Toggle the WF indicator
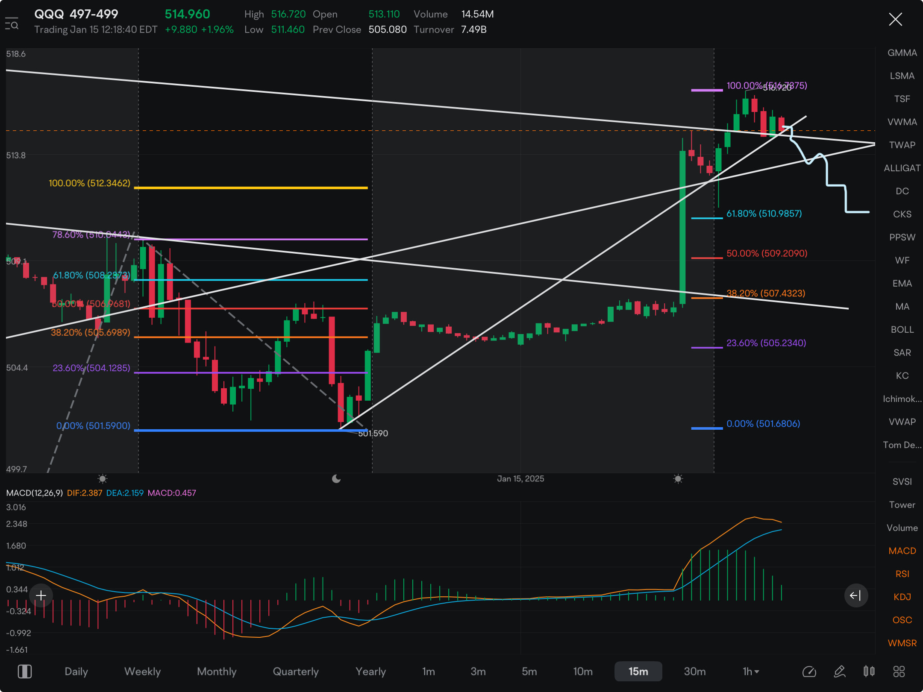Viewport: 923px width, 692px height. 902,261
